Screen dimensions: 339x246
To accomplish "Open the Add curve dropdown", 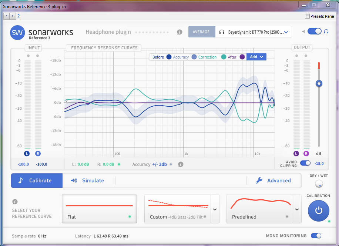I will 256,57.
